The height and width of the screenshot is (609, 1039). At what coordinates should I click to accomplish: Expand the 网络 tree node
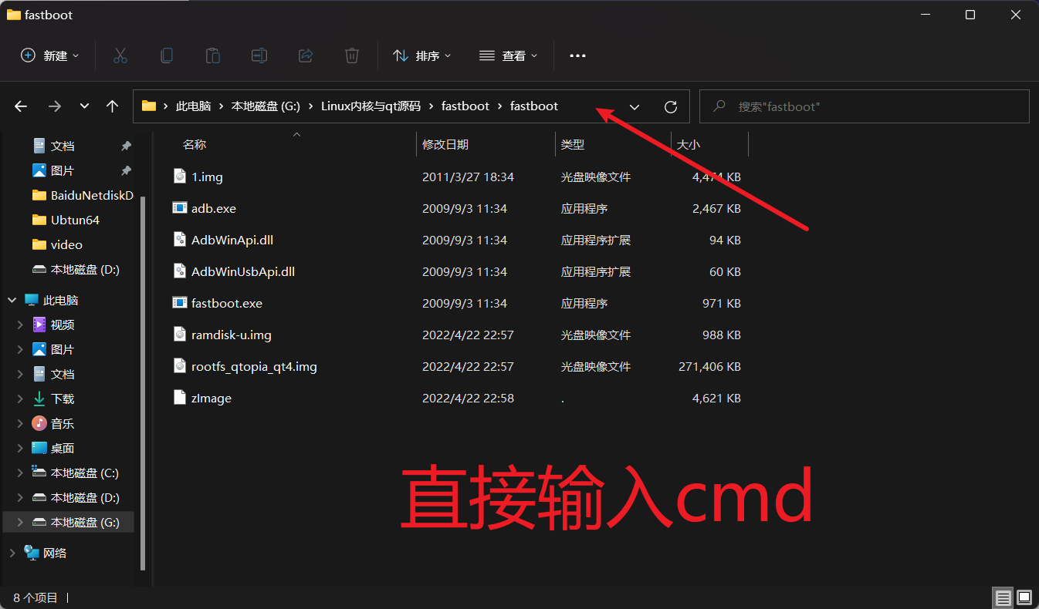pyautogui.click(x=12, y=553)
